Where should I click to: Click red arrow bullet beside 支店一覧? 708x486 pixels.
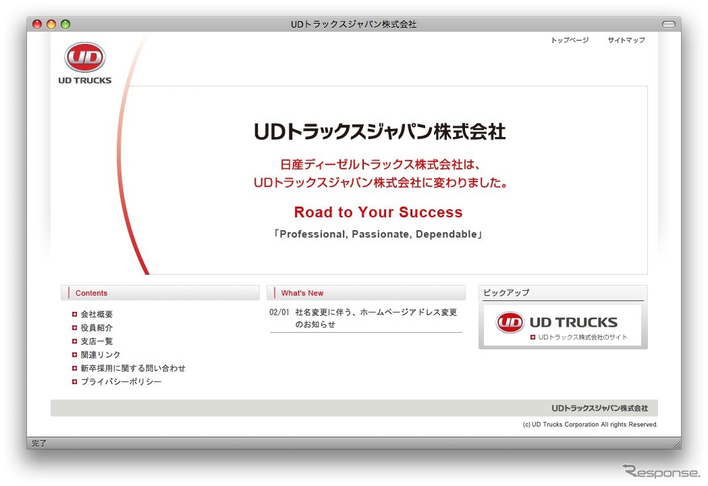coord(74,342)
